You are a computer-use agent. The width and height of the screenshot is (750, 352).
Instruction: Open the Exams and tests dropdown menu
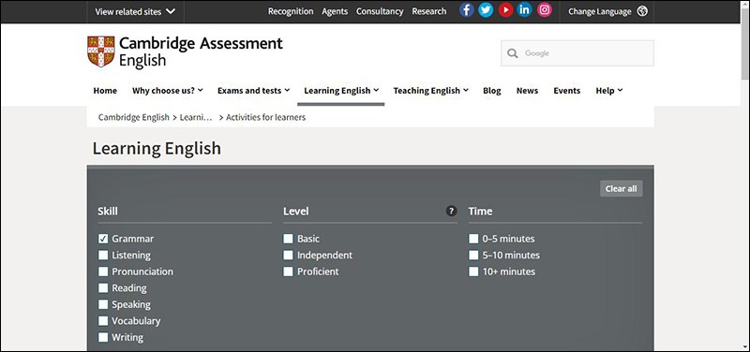coord(253,90)
